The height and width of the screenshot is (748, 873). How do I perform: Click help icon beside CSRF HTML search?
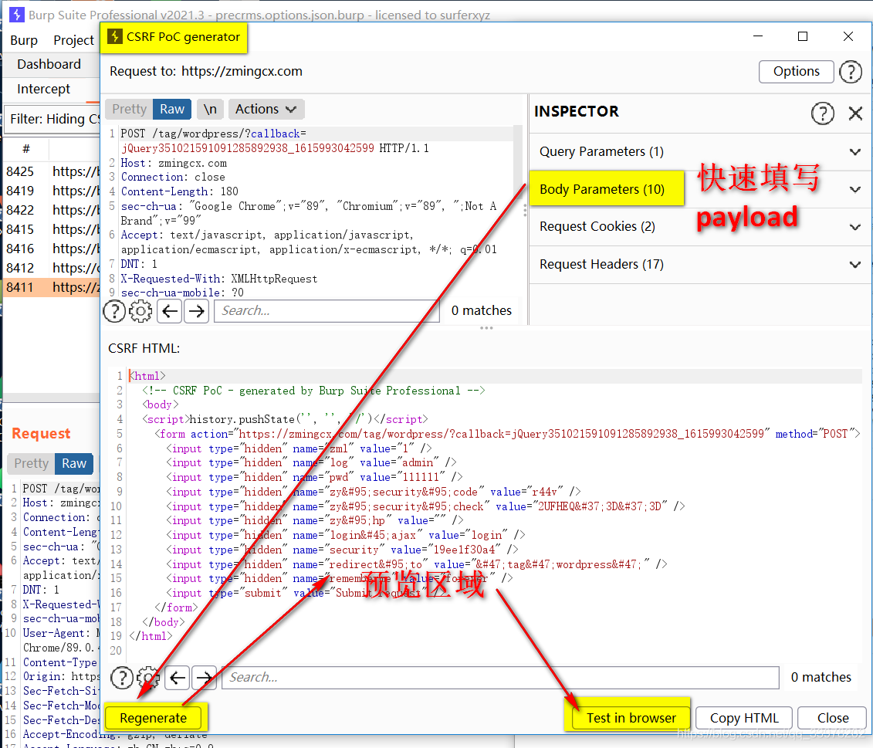122,678
